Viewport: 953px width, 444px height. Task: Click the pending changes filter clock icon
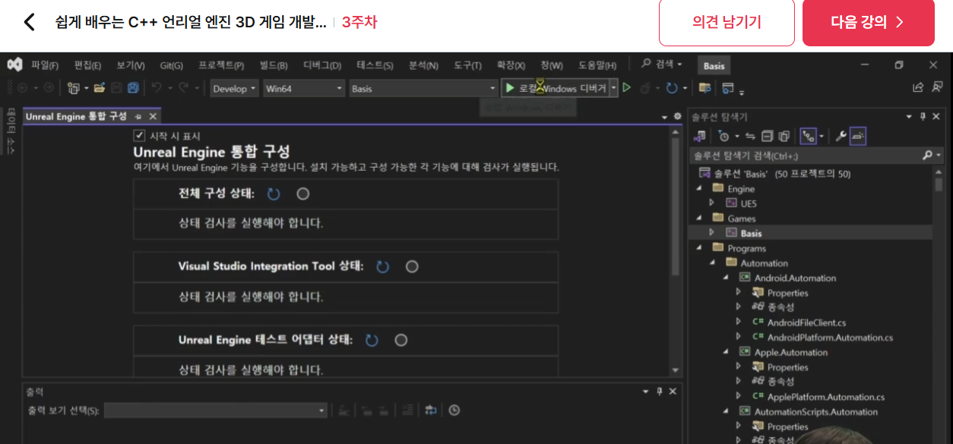pos(723,136)
